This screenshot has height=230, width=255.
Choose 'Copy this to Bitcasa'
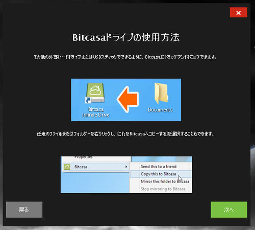pyautogui.click(x=161, y=174)
